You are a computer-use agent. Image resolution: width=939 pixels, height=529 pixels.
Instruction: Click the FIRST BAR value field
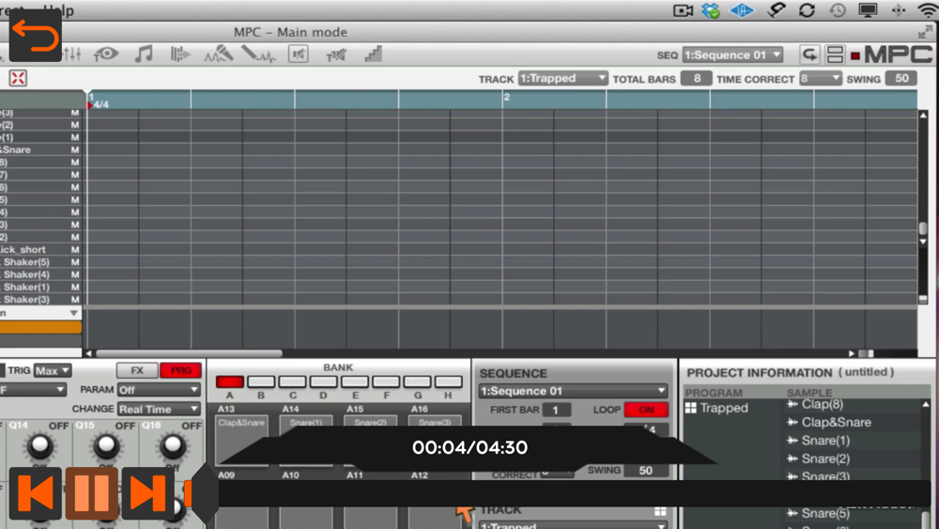pos(556,410)
